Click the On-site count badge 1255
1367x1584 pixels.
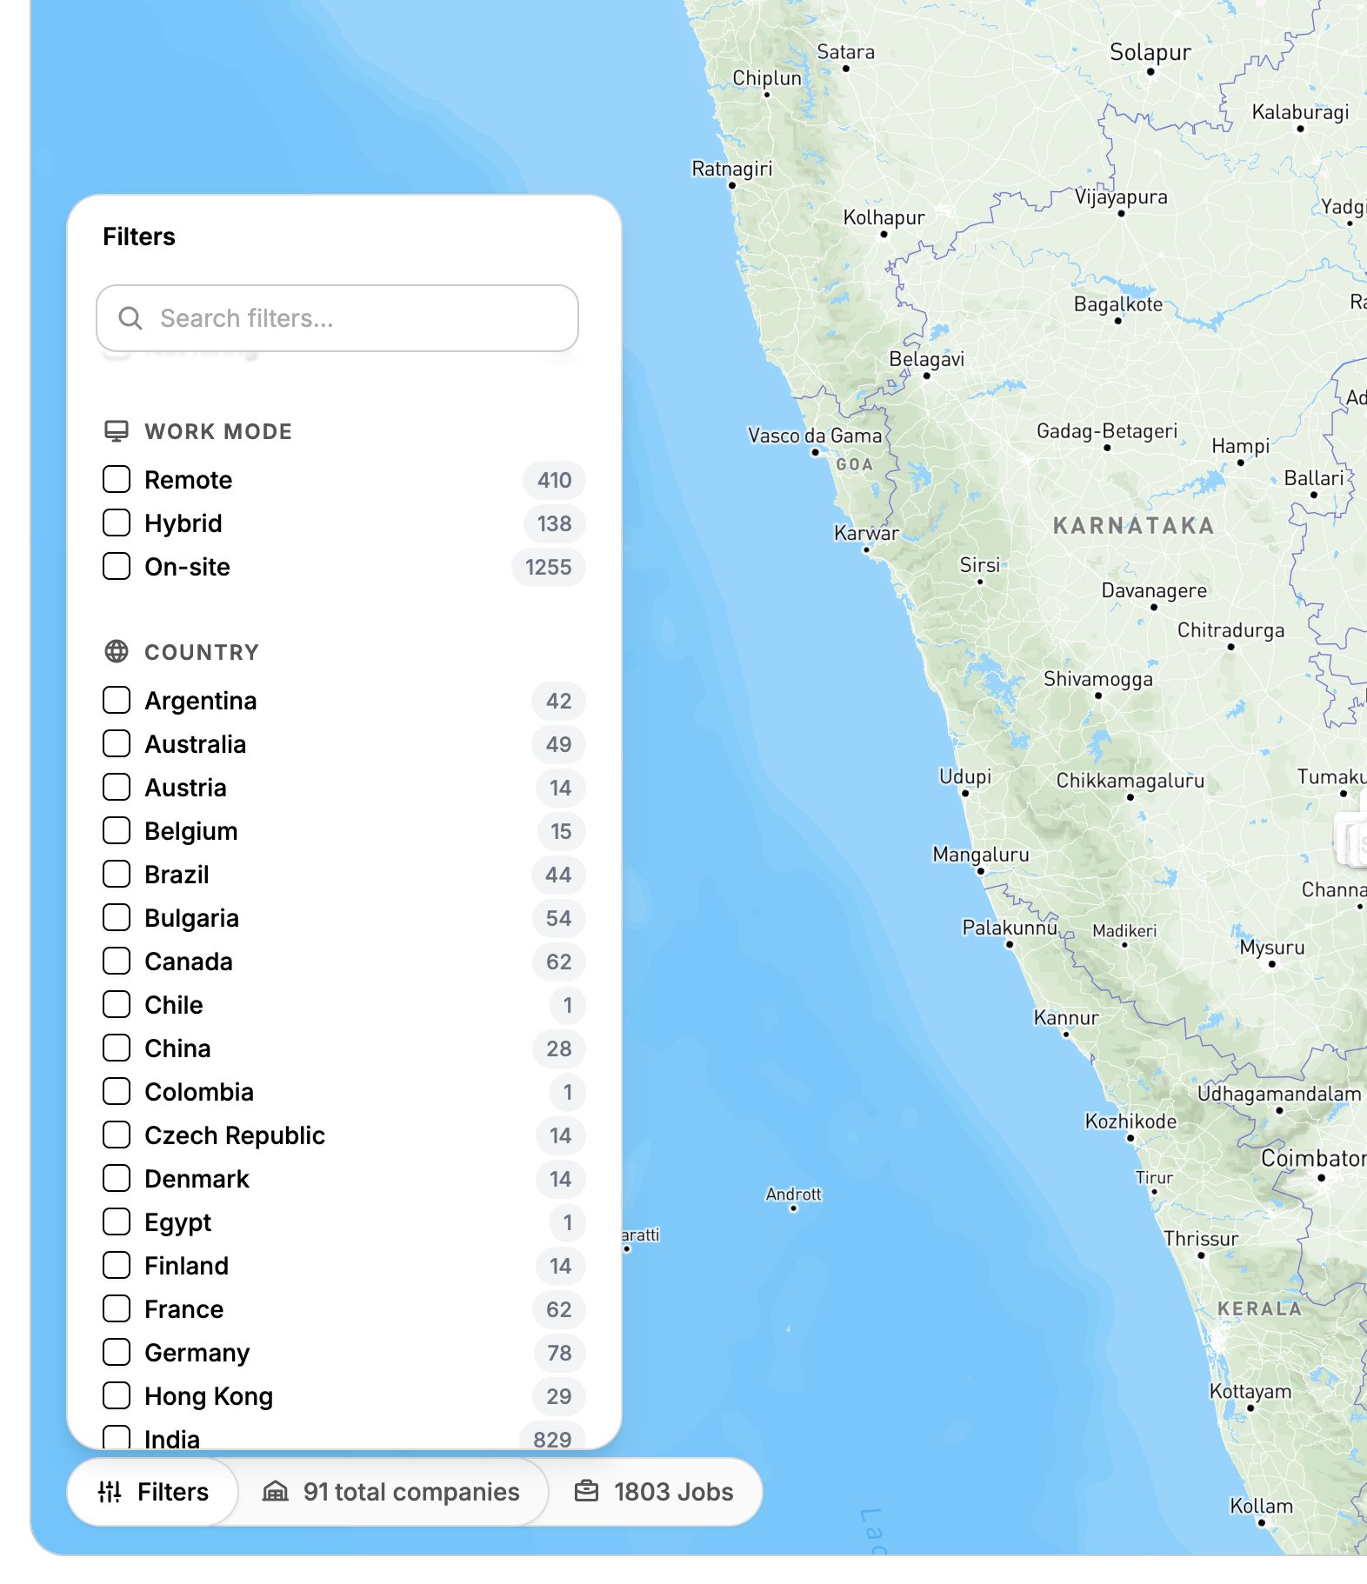point(548,567)
